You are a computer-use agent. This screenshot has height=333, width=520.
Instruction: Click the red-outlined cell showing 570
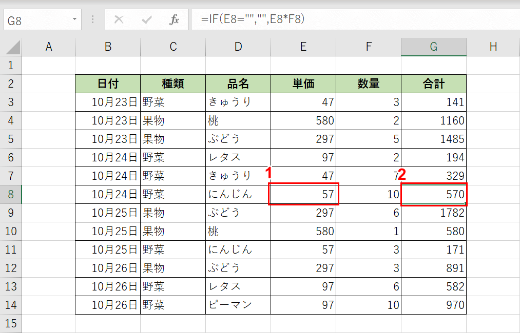434,194
